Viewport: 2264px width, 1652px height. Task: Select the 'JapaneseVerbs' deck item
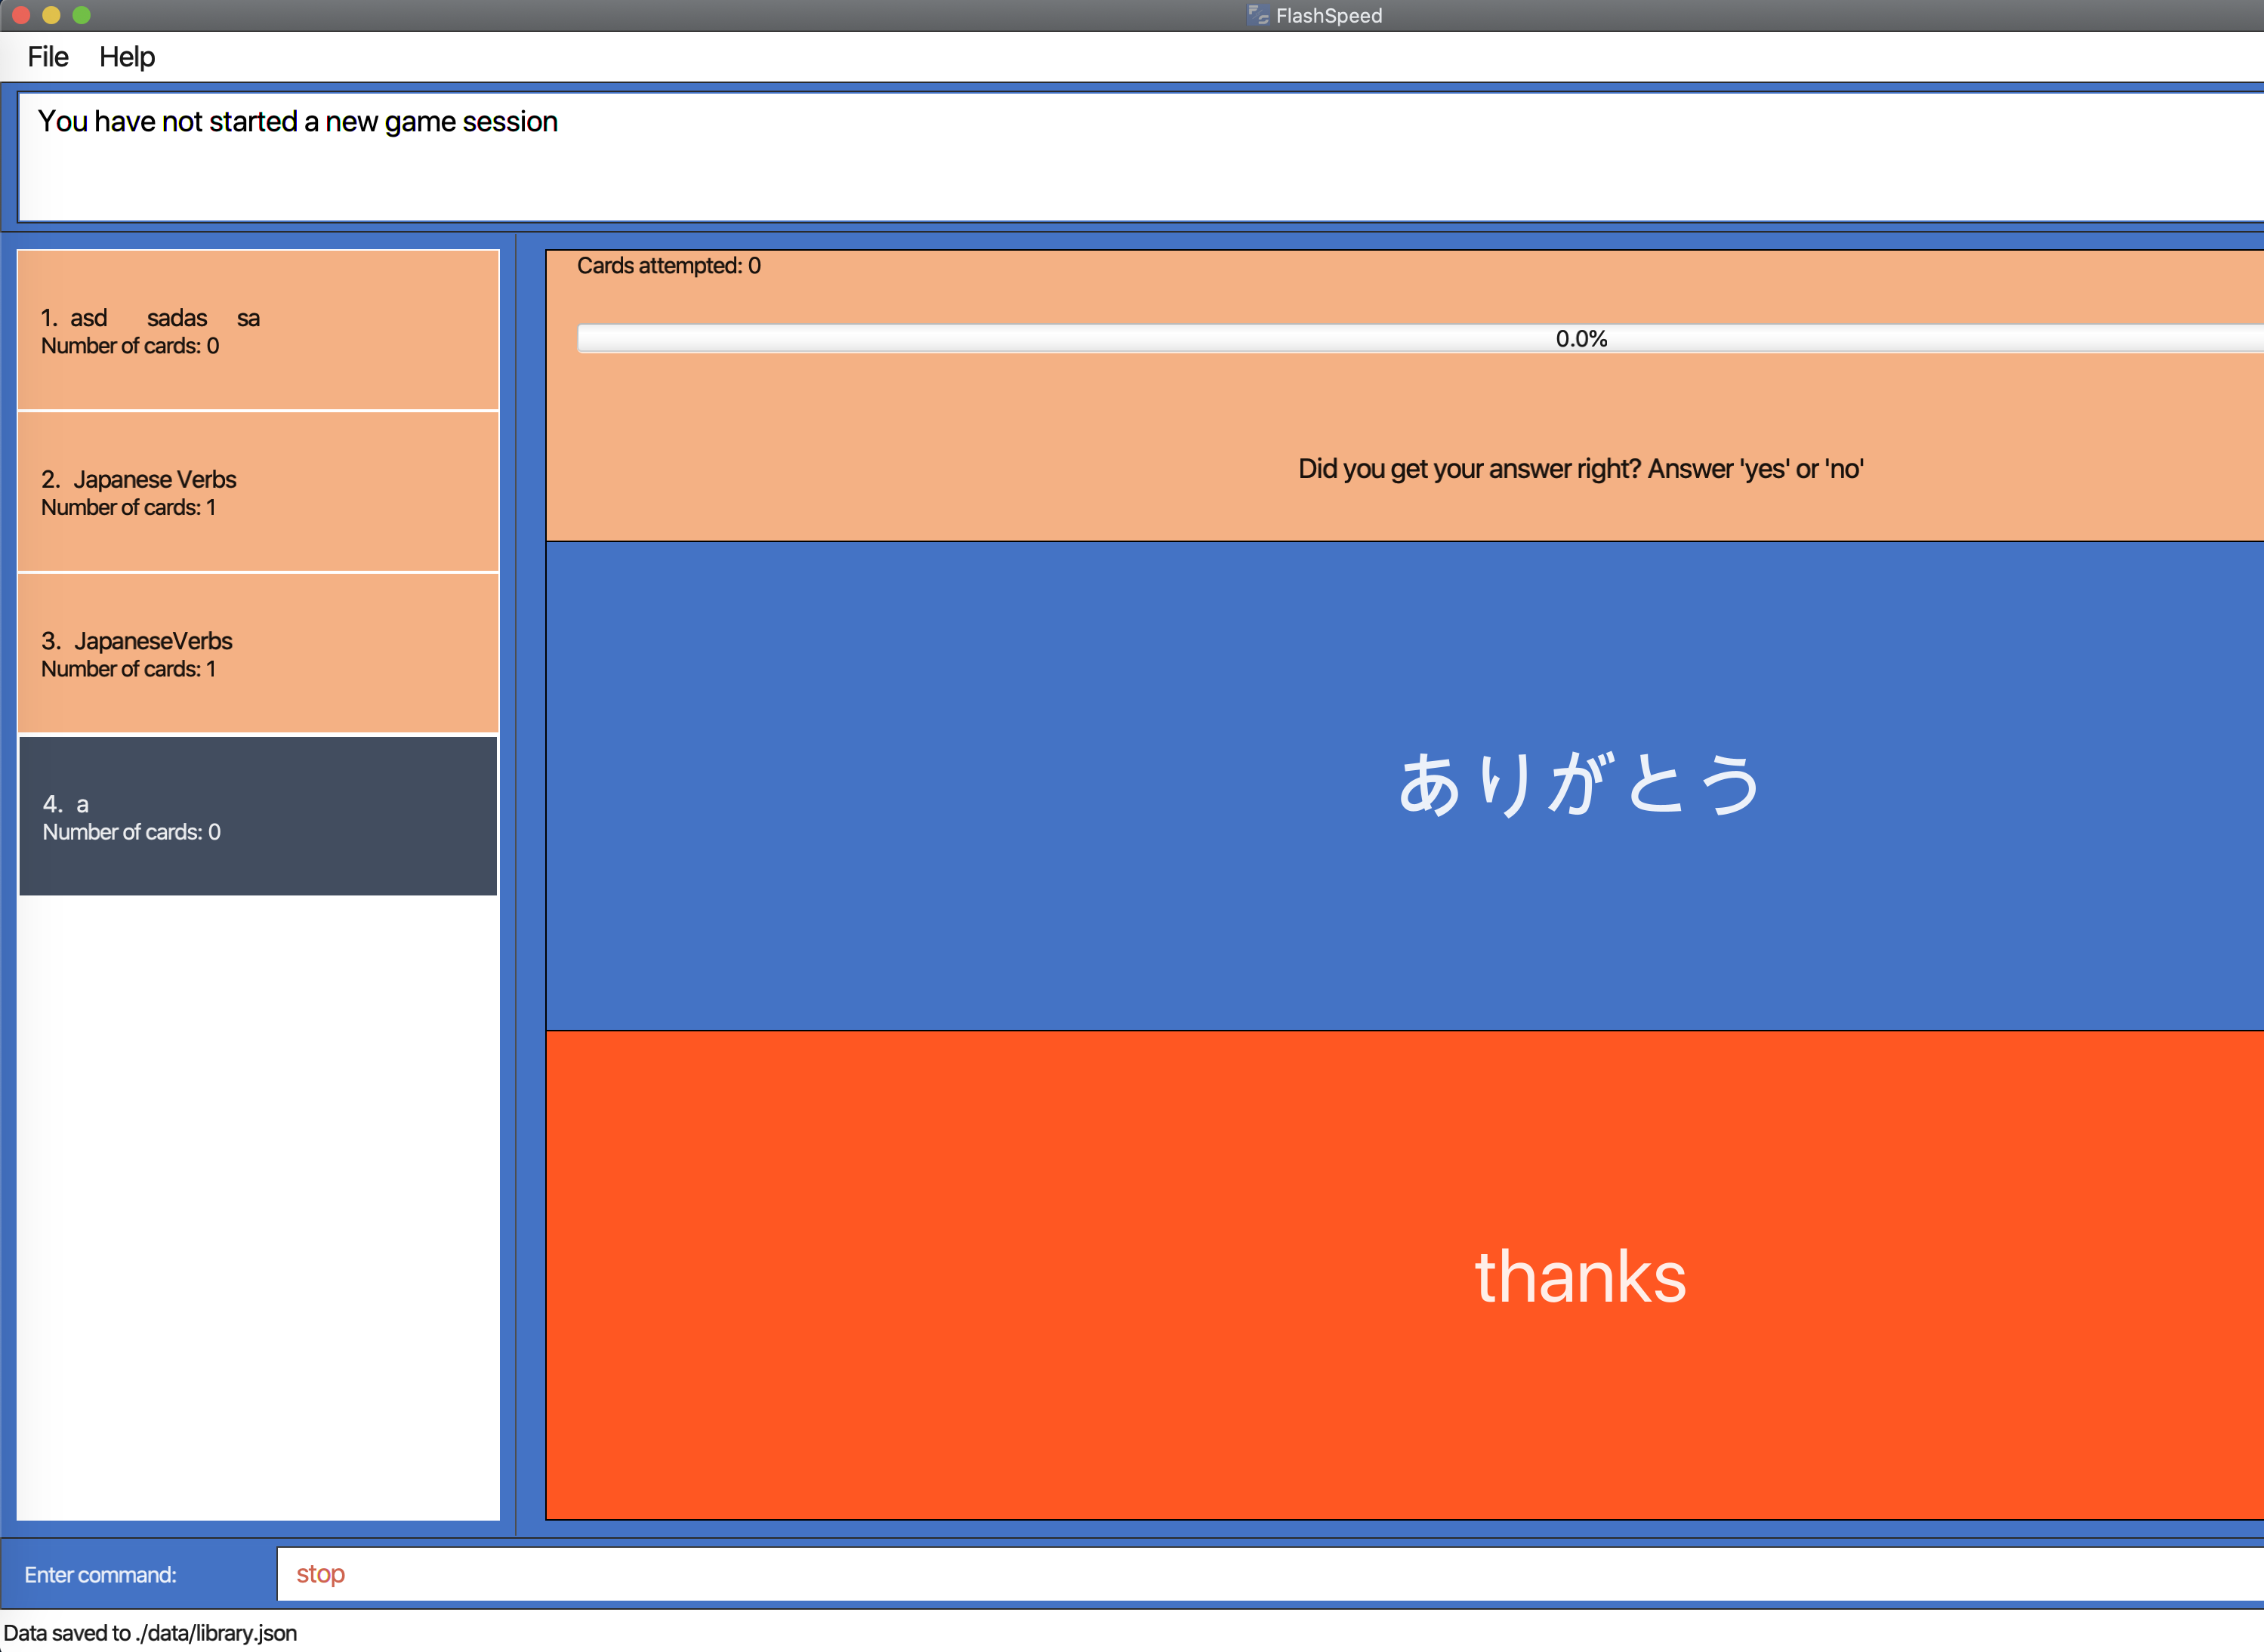point(258,654)
